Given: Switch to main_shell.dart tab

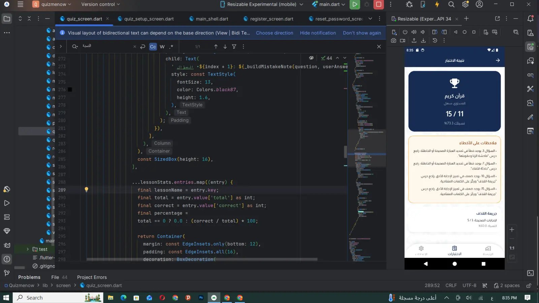Looking at the screenshot, I should [x=209, y=19].
